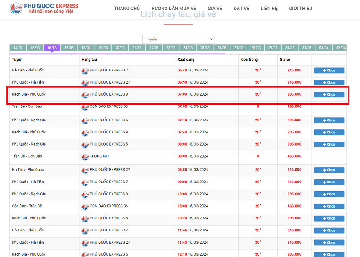Click the Còn trống column header
360x257 pixels.
249,59
